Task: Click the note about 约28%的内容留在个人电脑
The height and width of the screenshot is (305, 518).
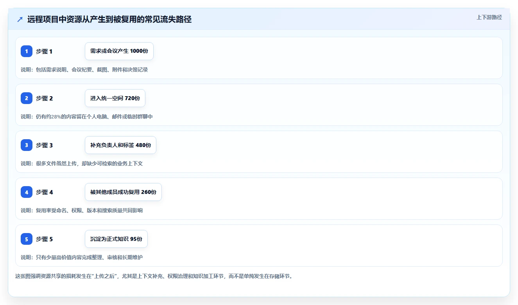Action: coord(87,117)
